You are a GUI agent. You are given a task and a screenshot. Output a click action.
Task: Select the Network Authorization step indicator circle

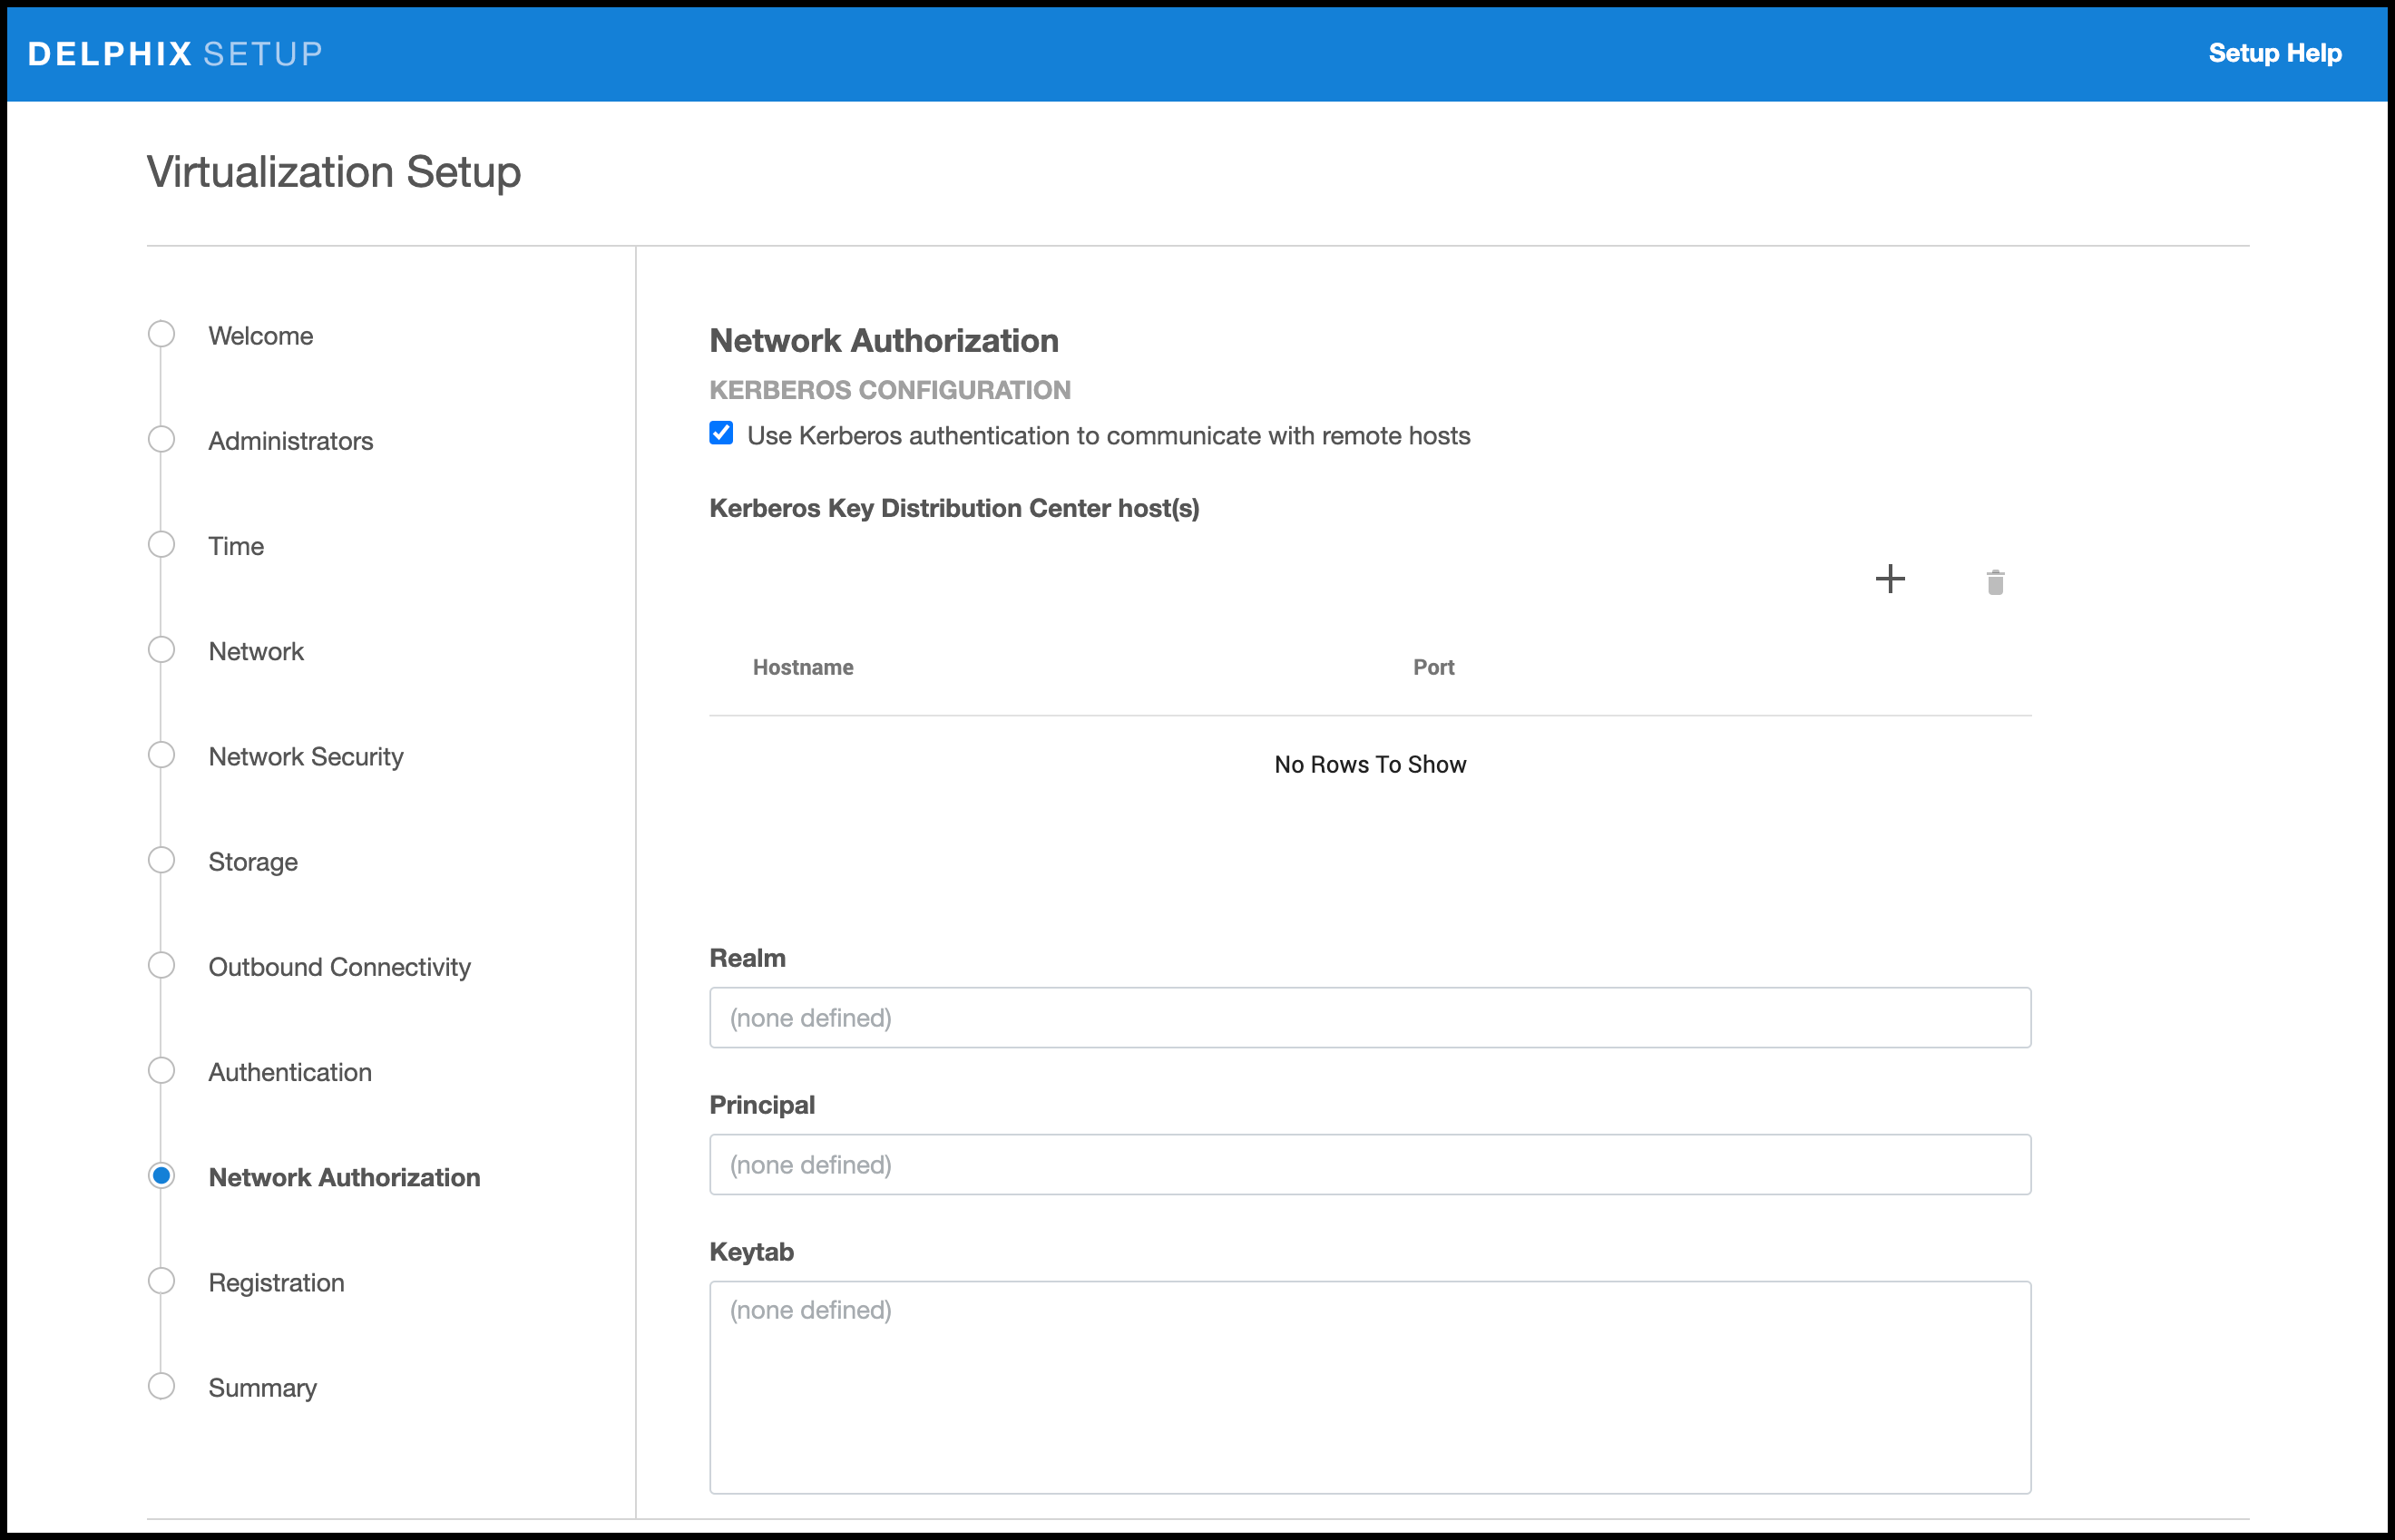161,1176
